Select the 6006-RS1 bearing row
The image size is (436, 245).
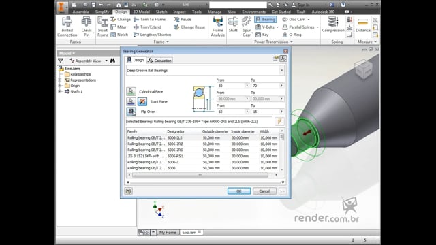click(203, 156)
